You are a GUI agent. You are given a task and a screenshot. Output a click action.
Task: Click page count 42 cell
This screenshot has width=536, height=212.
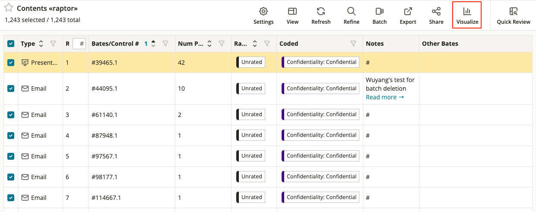click(x=203, y=63)
